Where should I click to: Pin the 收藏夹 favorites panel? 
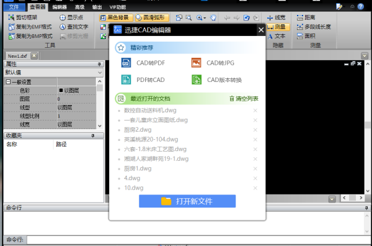point(93,135)
